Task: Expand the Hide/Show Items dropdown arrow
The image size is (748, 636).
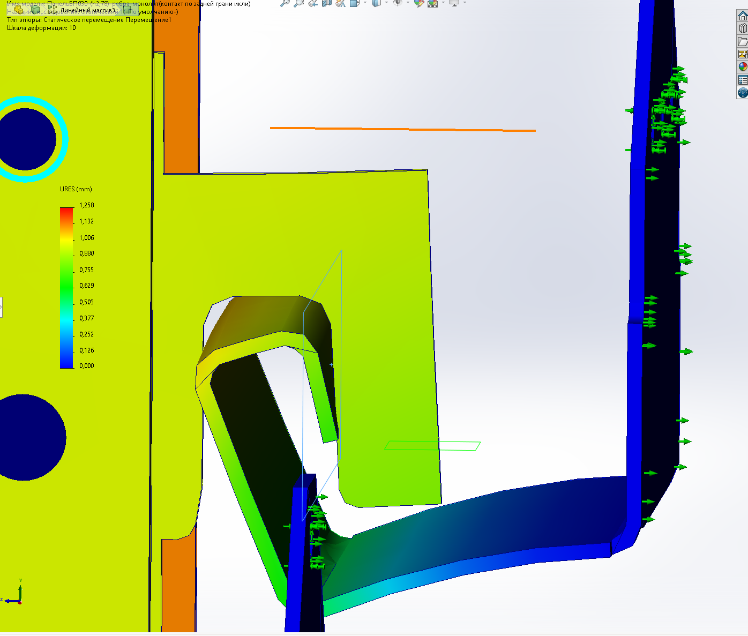Action: 408,3
